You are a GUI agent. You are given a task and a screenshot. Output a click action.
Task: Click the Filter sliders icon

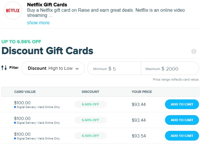(4, 68)
